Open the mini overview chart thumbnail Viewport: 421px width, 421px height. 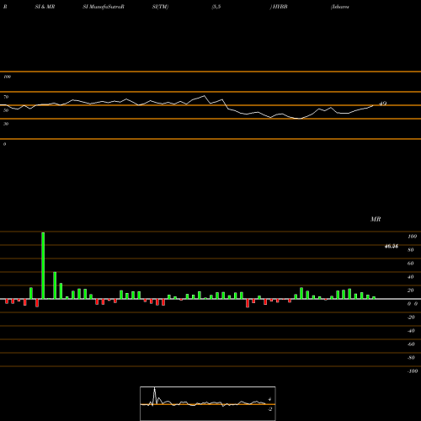208,403
